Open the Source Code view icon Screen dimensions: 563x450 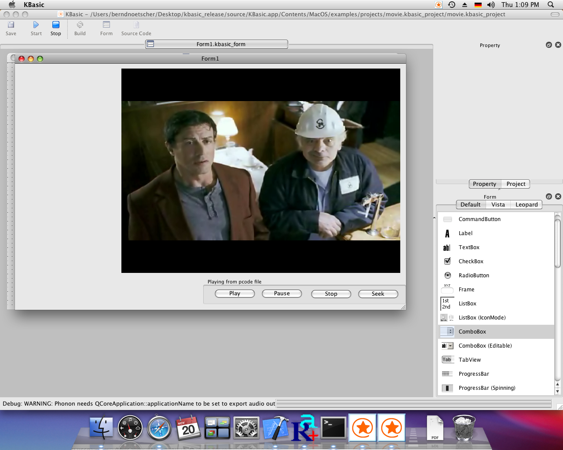pyautogui.click(x=136, y=25)
